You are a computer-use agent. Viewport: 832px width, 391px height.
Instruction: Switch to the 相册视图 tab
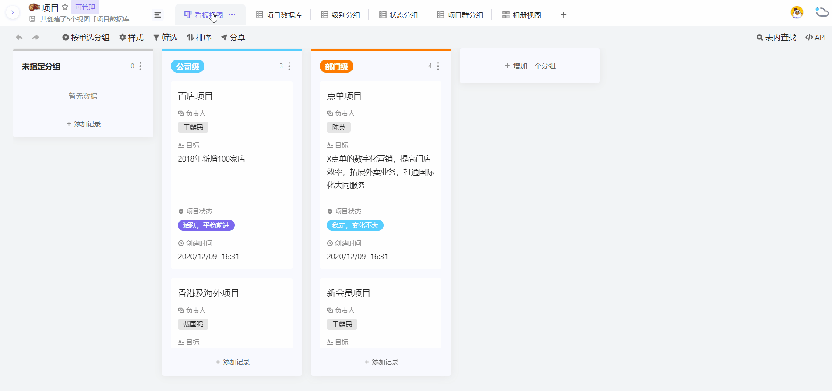[522, 15]
